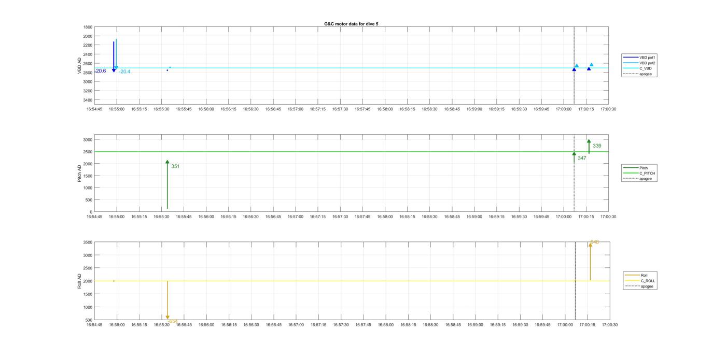Click the '648' roll move label
Viewport: 726px width, 359px height.
point(594,242)
